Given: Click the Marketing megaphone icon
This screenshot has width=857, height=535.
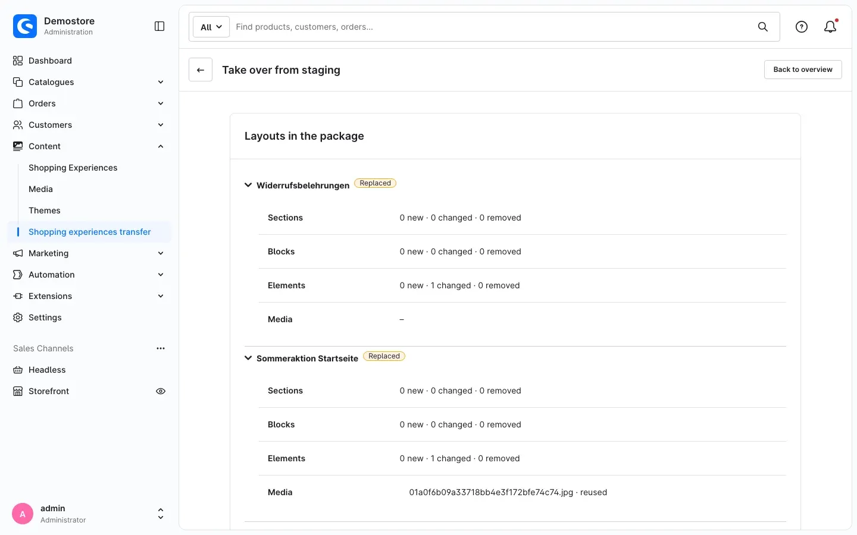Looking at the screenshot, I should tap(18, 253).
